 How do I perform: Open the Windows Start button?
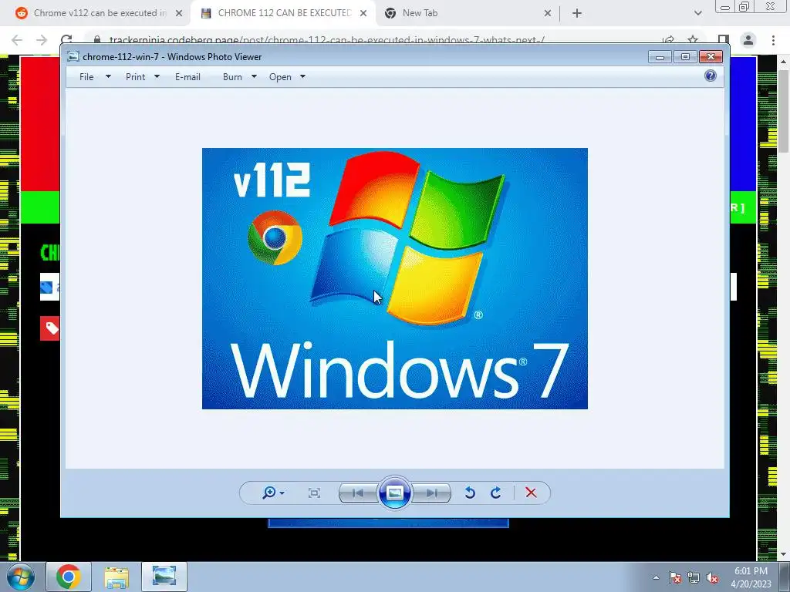[20, 577]
